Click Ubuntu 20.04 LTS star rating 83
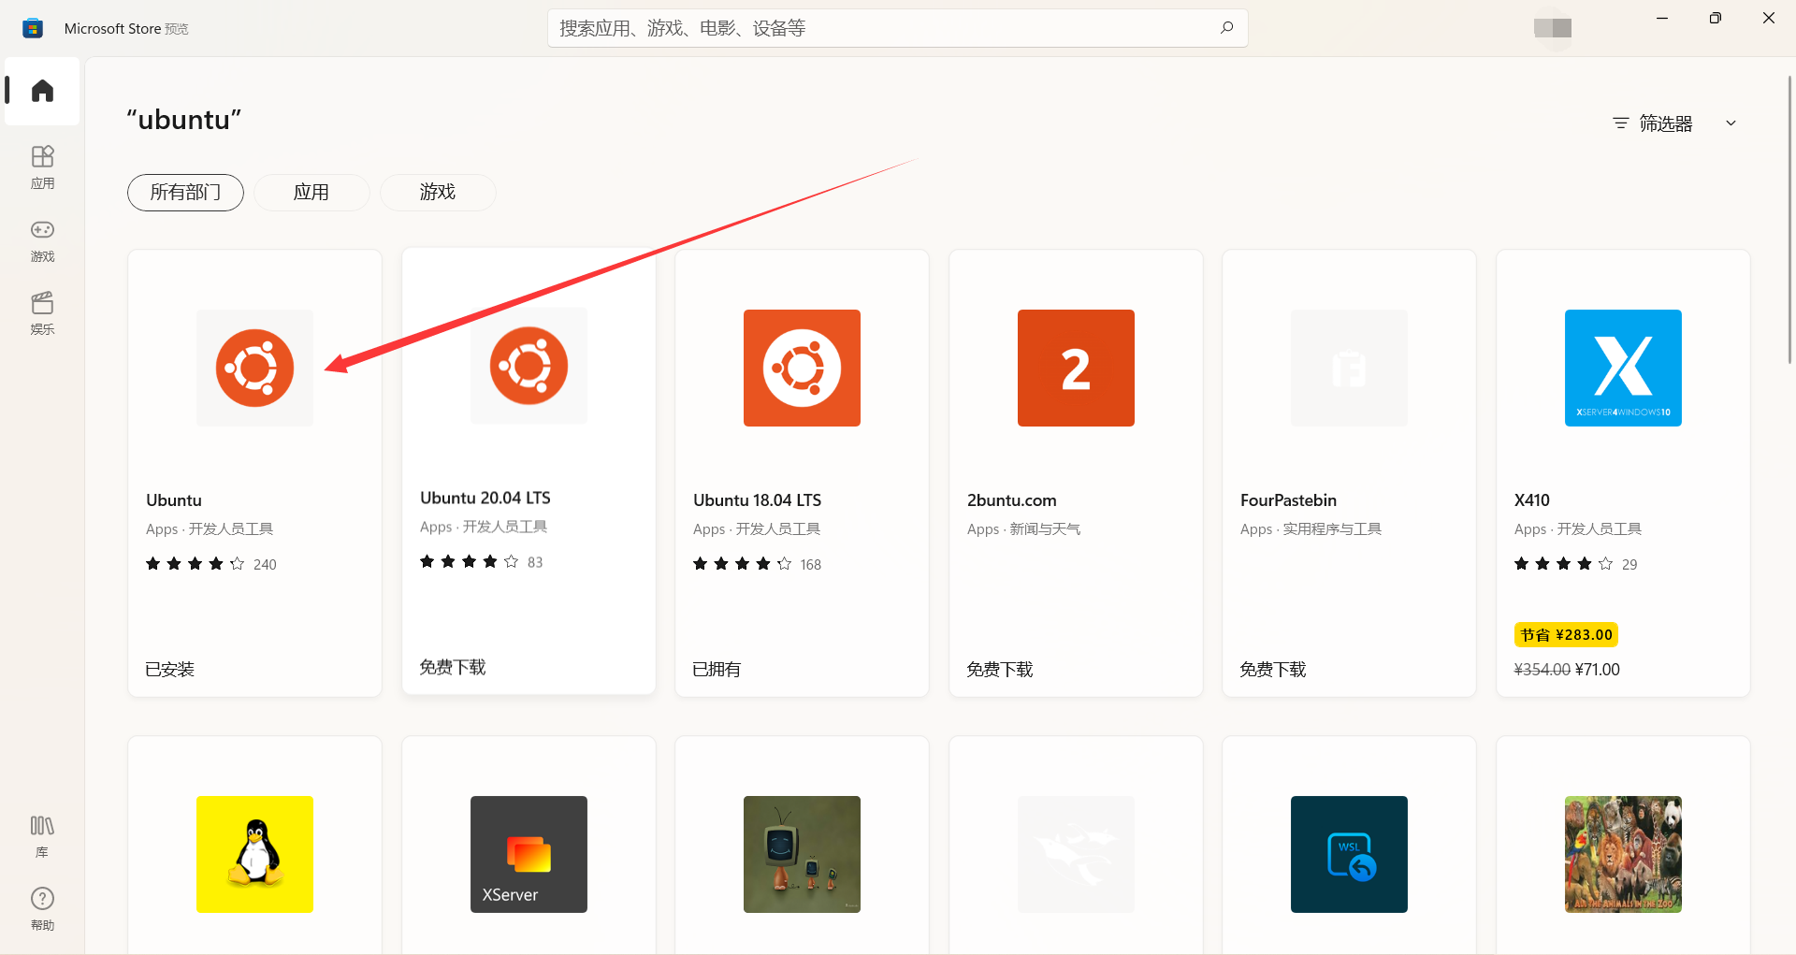This screenshot has width=1796, height=955. (x=481, y=561)
